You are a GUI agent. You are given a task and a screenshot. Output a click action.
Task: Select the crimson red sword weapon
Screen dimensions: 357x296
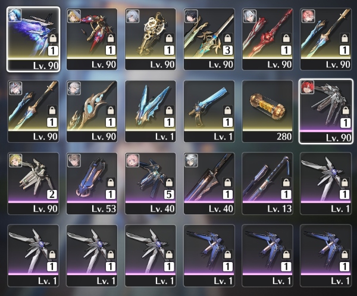(268, 39)
